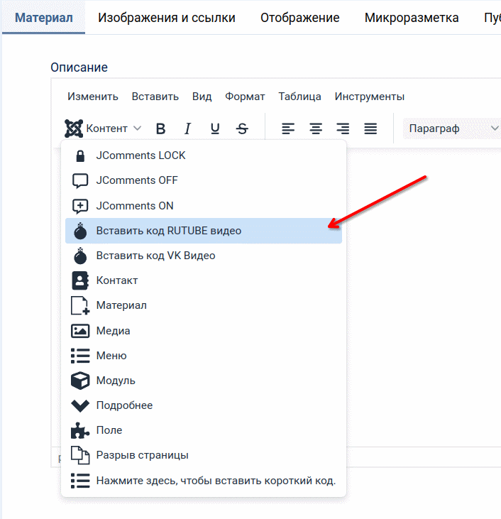
Task: Click the Underline formatting icon
Action: (x=215, y=129)
